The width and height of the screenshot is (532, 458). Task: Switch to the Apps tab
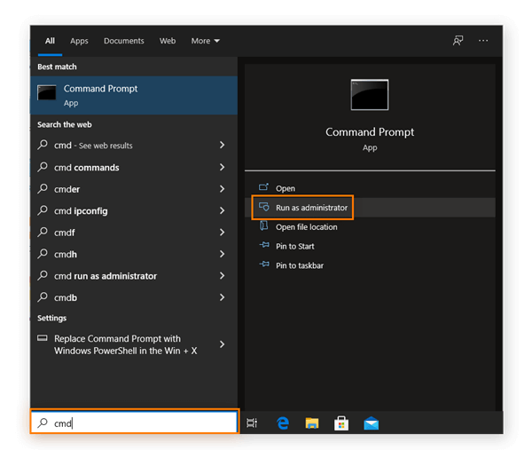pos(79,41)
